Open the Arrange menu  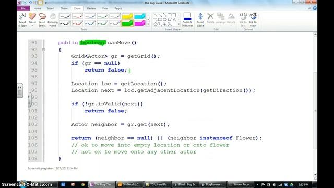click(x=221, y=18)
